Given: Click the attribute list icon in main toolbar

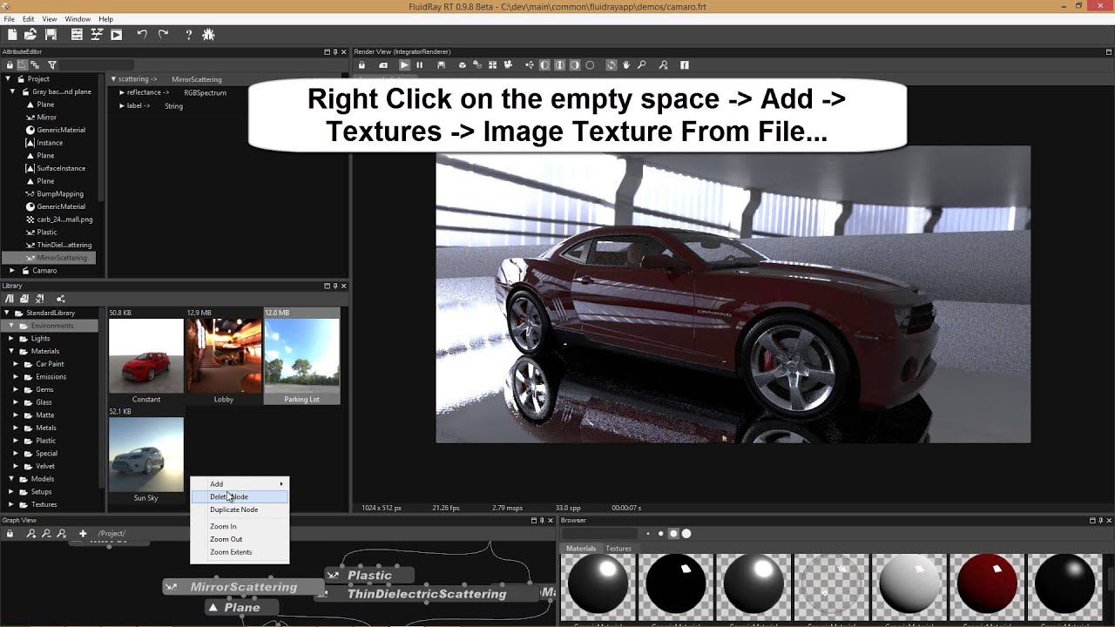Looking at the screenshot, I should pyautogui.click(x=77, y=35).
